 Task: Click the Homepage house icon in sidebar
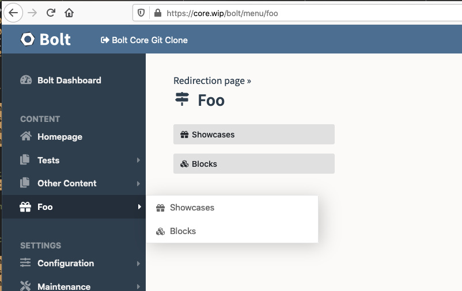point(26,136)
